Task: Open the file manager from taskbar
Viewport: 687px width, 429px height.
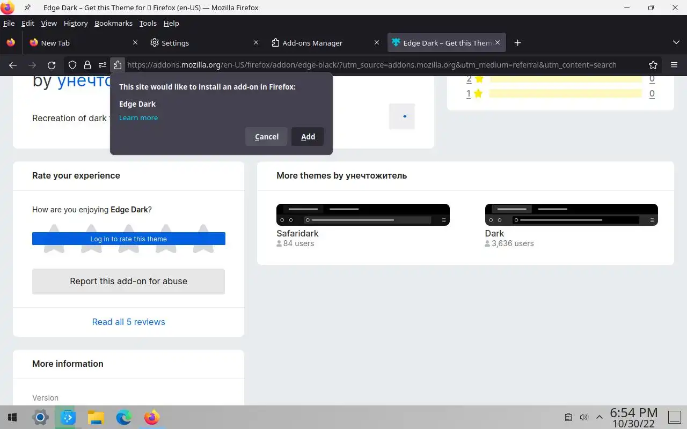Action: pos(96,417)
